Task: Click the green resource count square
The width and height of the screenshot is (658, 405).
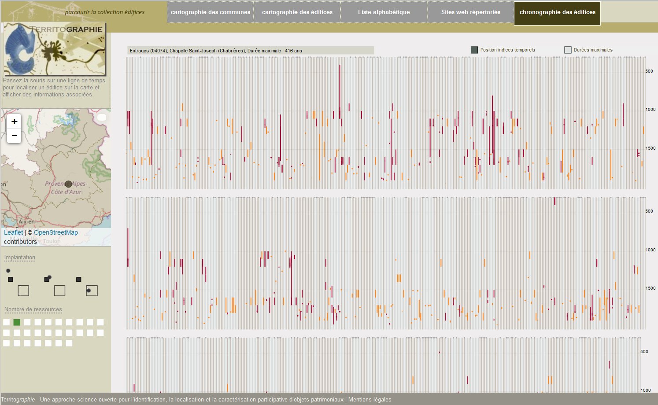Action: (17, 322)
